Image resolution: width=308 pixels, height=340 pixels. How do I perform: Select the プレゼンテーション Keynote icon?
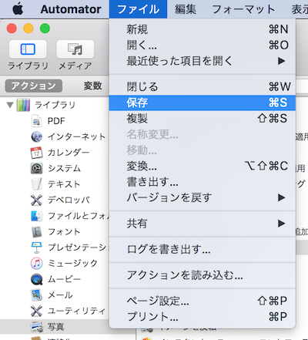click(36, 247)
